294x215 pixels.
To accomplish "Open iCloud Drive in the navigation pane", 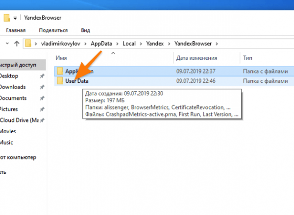I will click(x=19, y=120).
